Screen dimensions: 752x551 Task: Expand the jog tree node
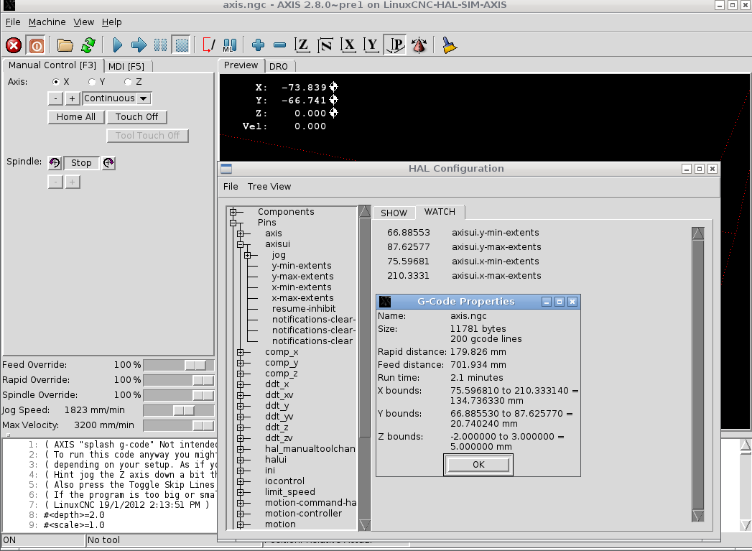[248, 255]
